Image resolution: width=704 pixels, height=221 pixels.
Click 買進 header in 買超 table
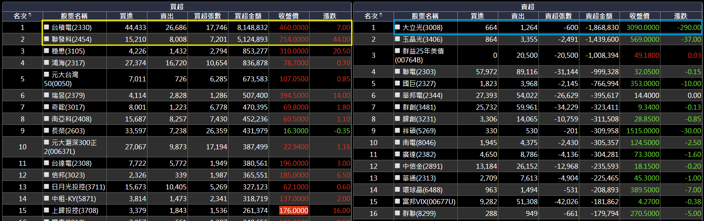click(127, 16)
